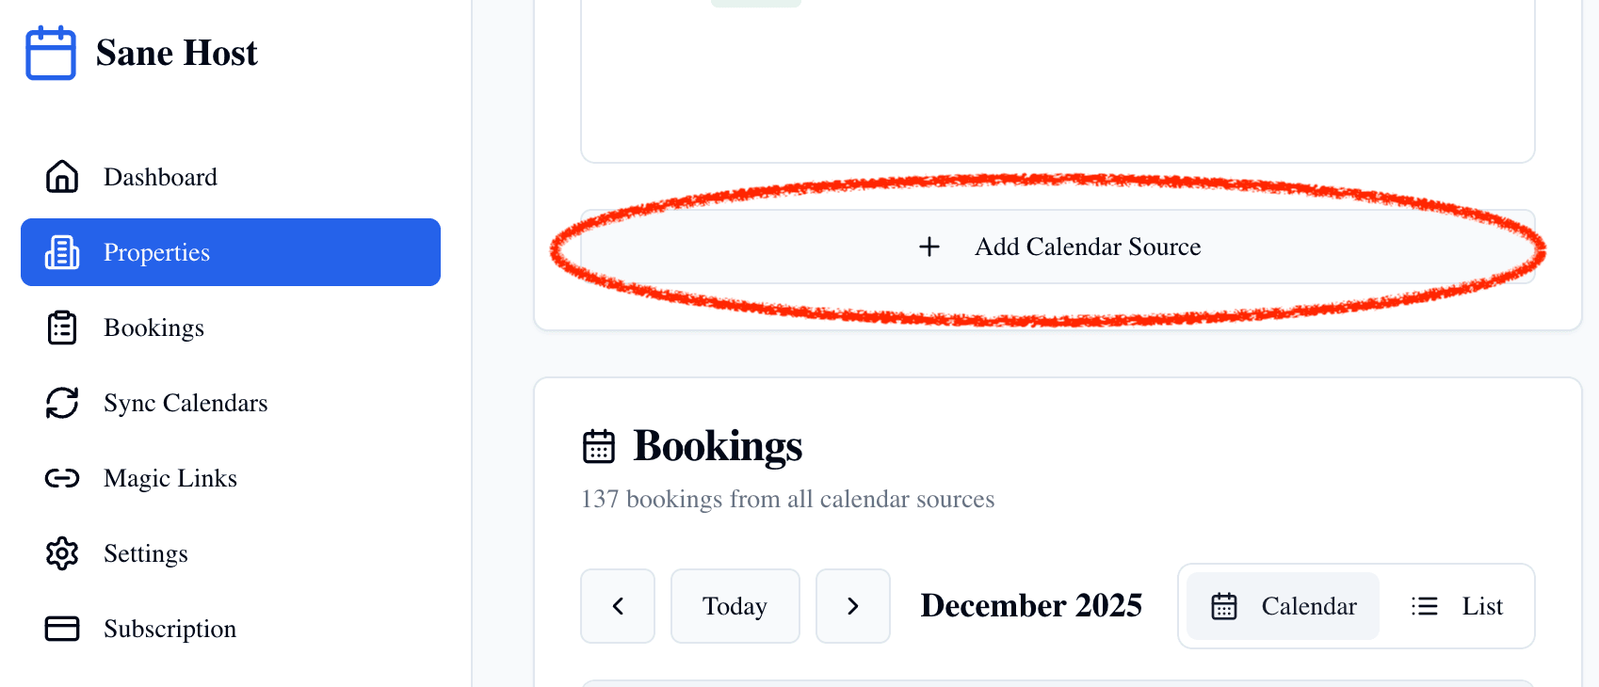Viewport: 1599px width, 687px height.
Task: Click the Sane Host calendar logo icon
Action: [50, 53]
